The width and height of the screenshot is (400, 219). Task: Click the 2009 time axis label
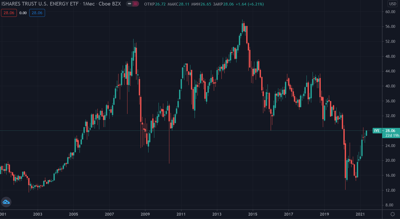[x=145, y=214]
